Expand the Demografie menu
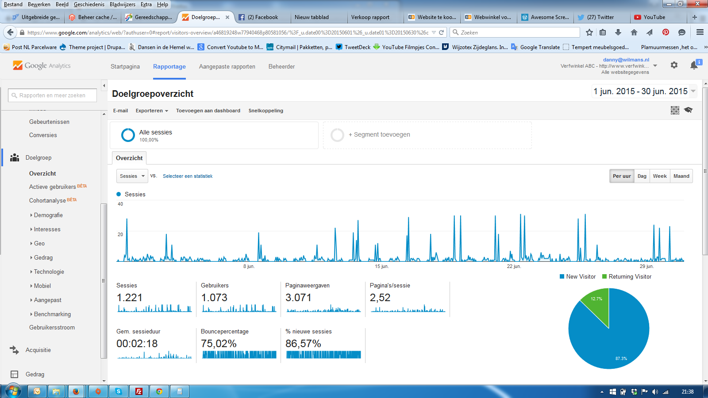 point(48,215)
